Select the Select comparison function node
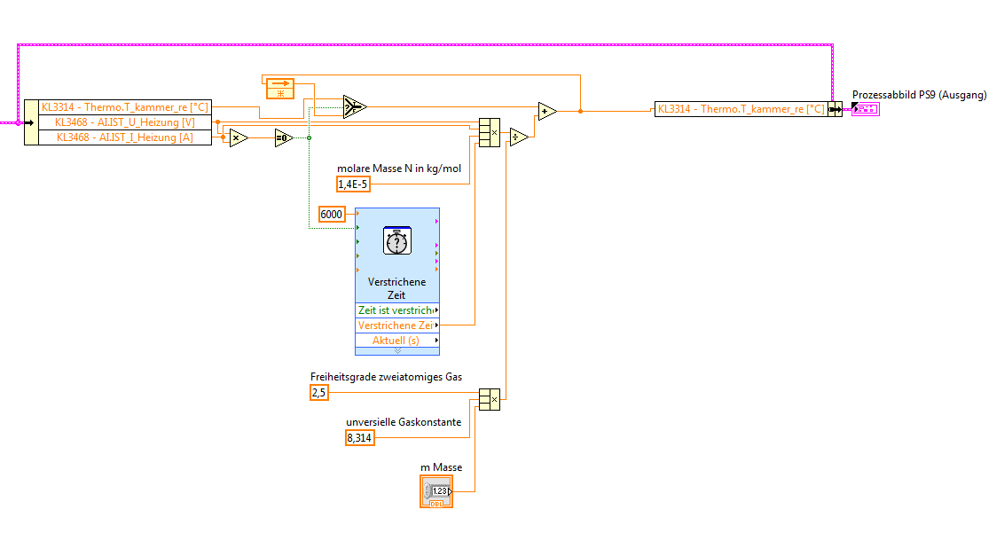1004x541 pixels. tap(354, 107)
